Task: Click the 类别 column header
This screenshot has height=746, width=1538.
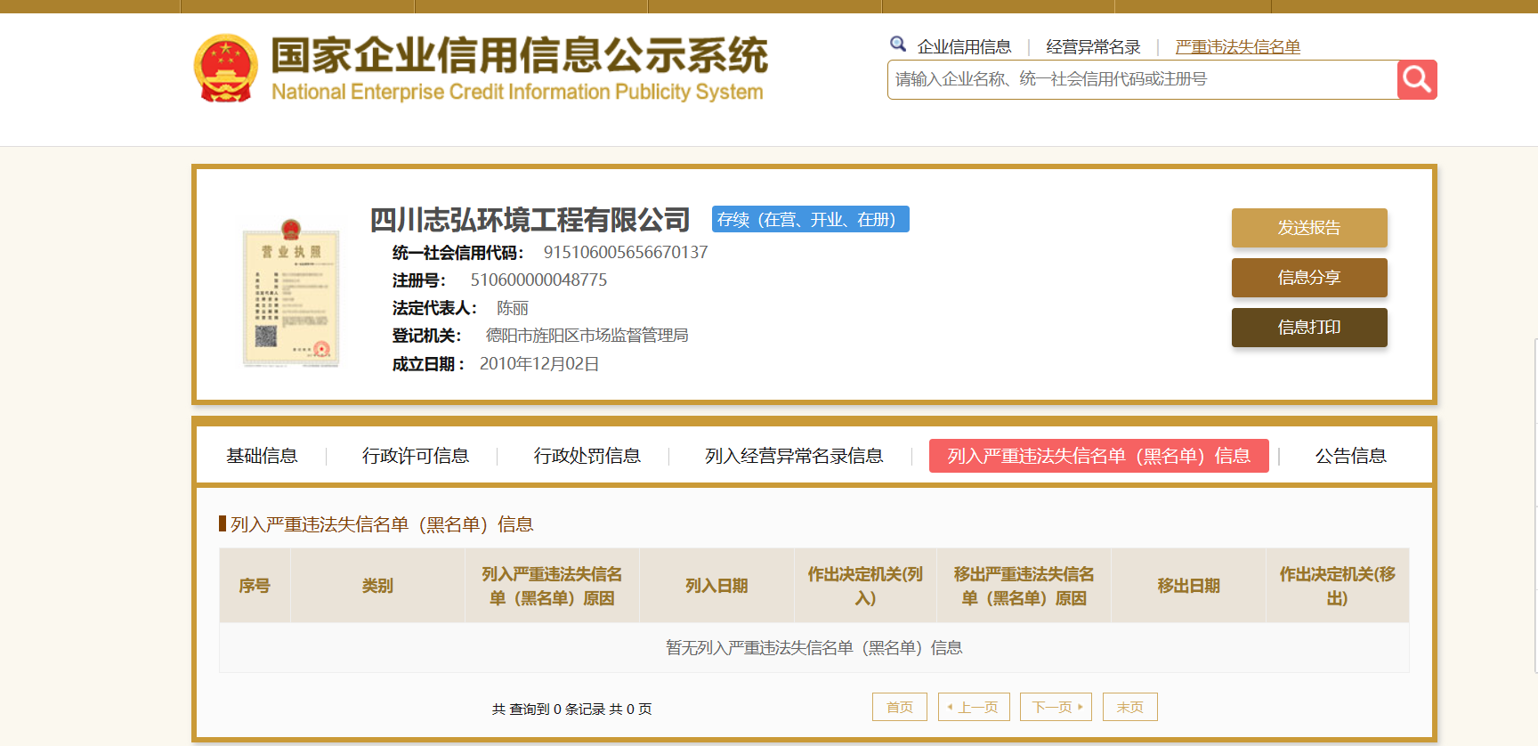Action: click(x=377, y=586)
